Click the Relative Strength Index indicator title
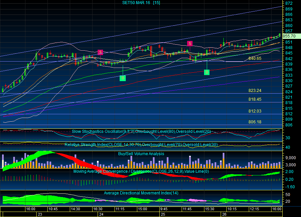Viewport: 301px width, 217px height. click(141, 145)
